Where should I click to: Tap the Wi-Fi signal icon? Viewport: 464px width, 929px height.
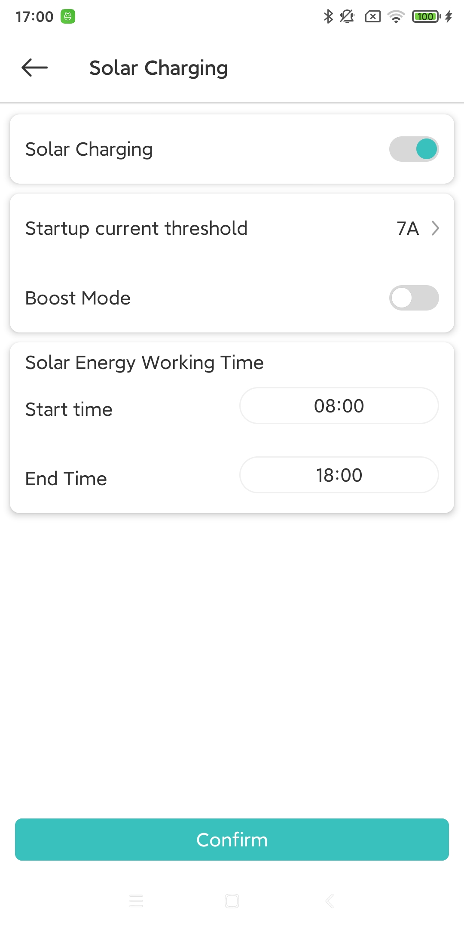(x=396, y=17)
